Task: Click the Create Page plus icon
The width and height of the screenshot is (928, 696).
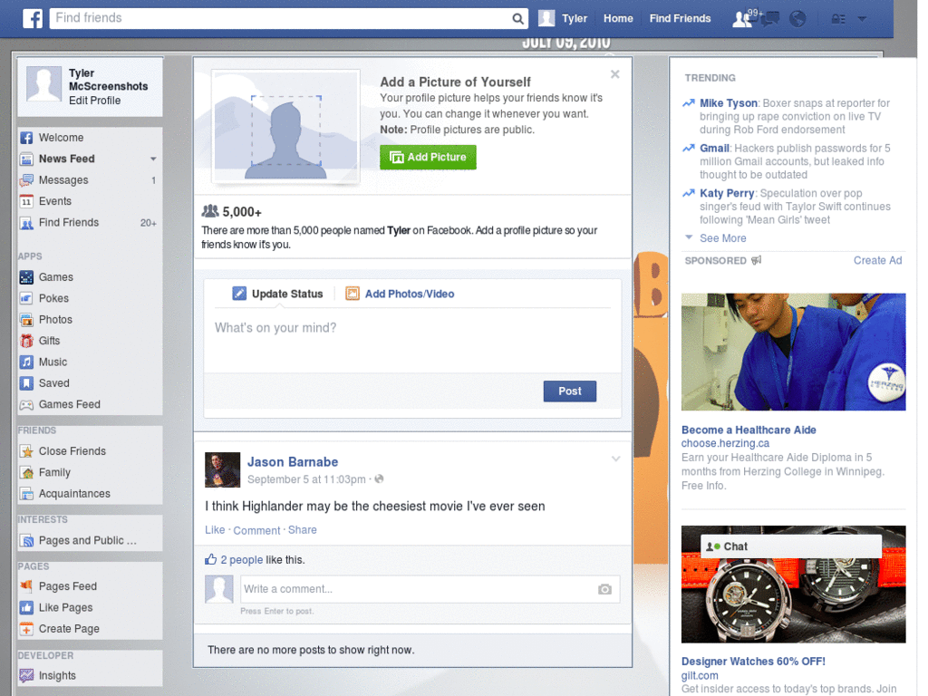Action: [26, 629]
